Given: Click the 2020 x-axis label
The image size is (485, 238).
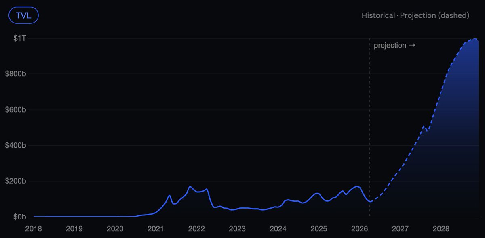Looking at the screenshot, I should point(115,229).
